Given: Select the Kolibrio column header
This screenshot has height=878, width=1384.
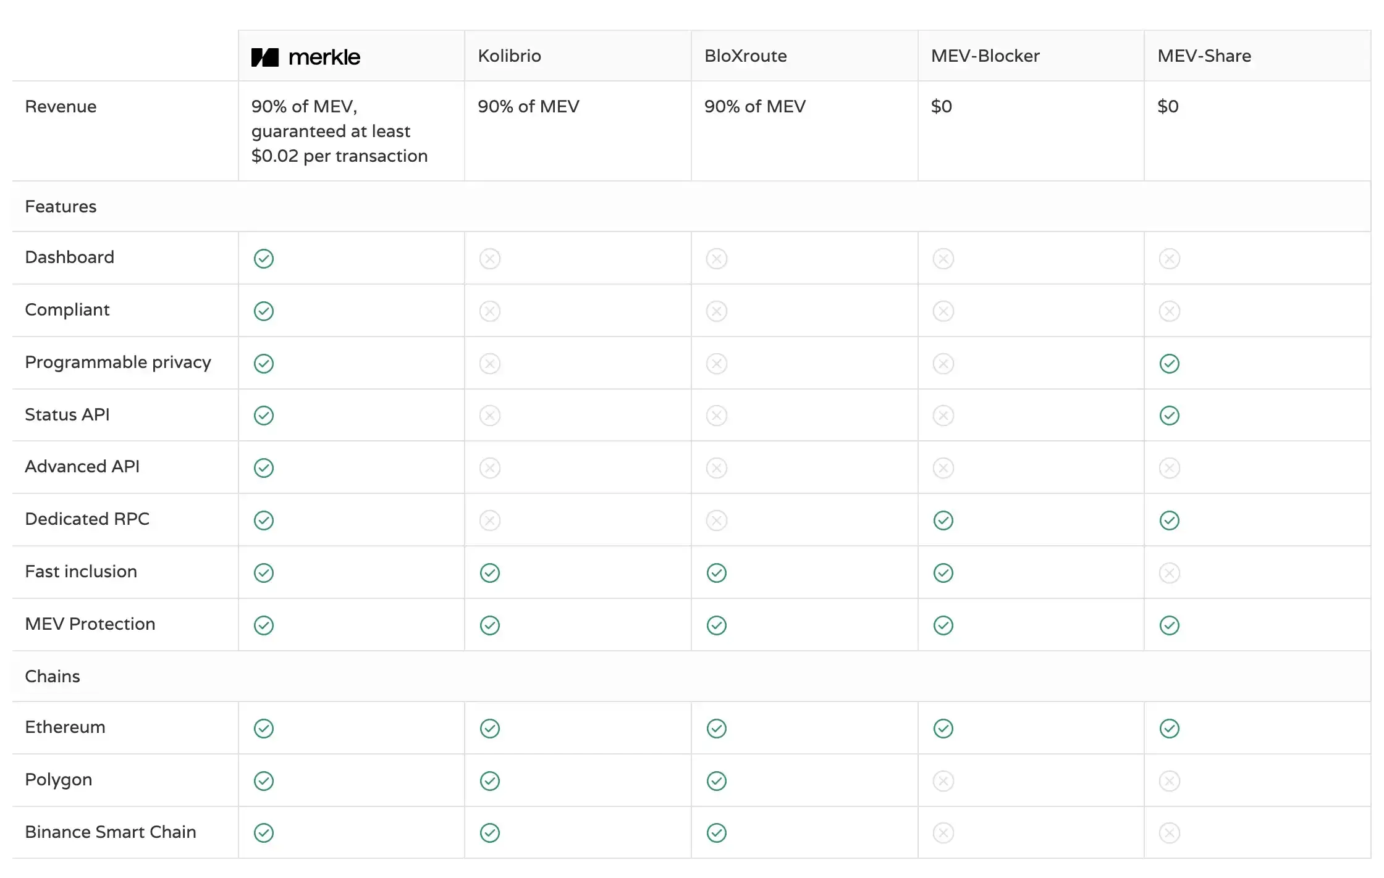Looking at the screenshot, I should click(509, 56).
